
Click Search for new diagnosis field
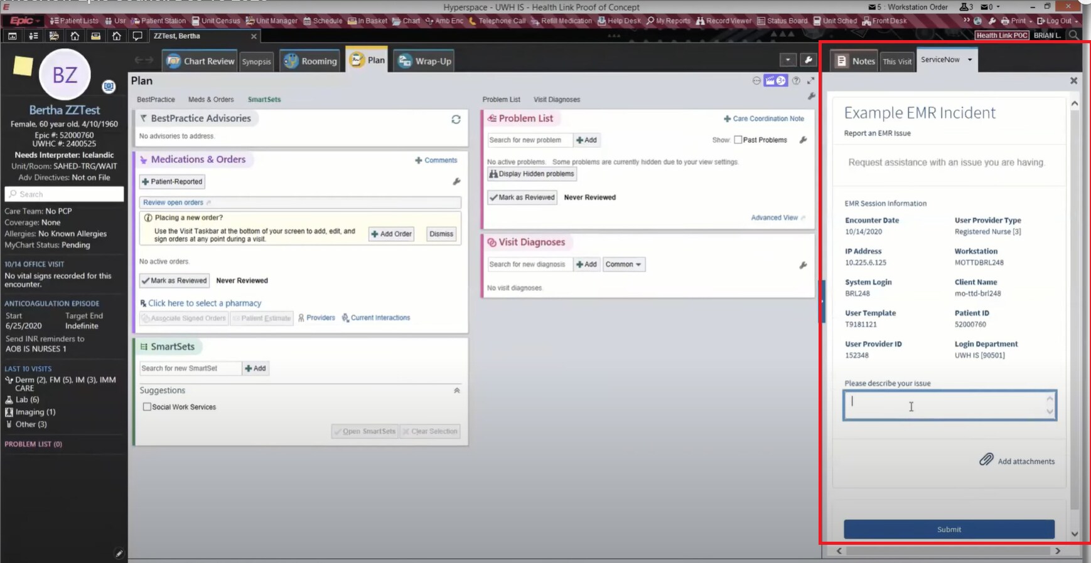530,265
